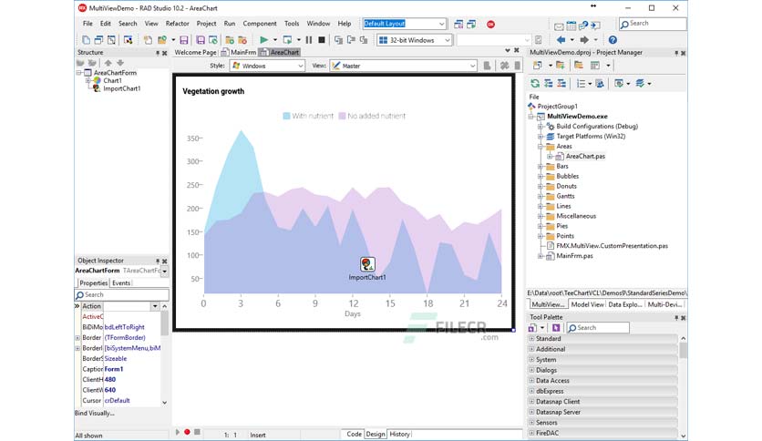762x441 pixels.
Task: Click the envelope icon in top toolbar
Action: pyautogui.click(x=559, y=26)
